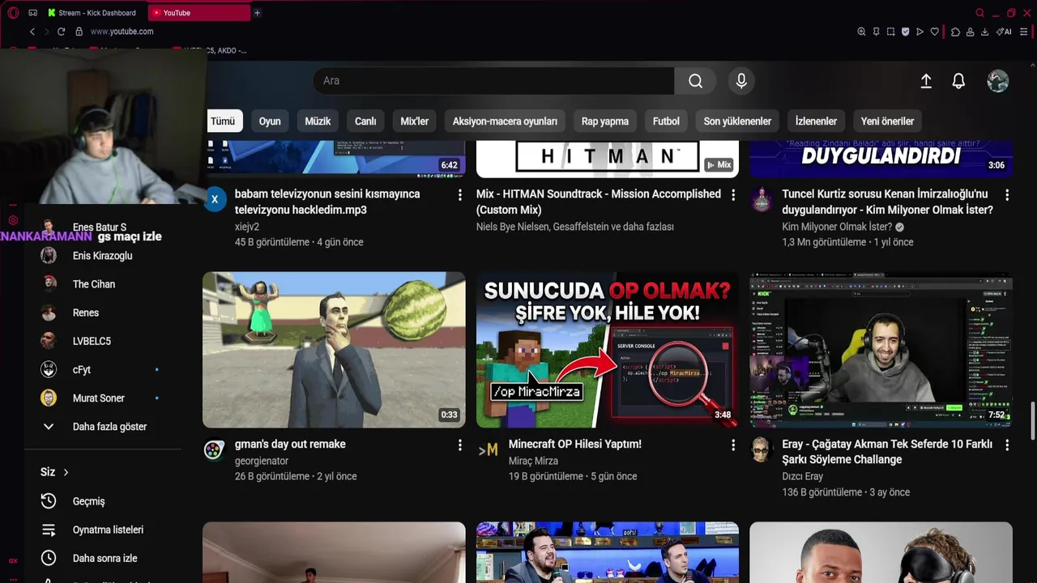Select the Canlı filter chip
Screen dimensions: 1037x583
pos(365,121)
